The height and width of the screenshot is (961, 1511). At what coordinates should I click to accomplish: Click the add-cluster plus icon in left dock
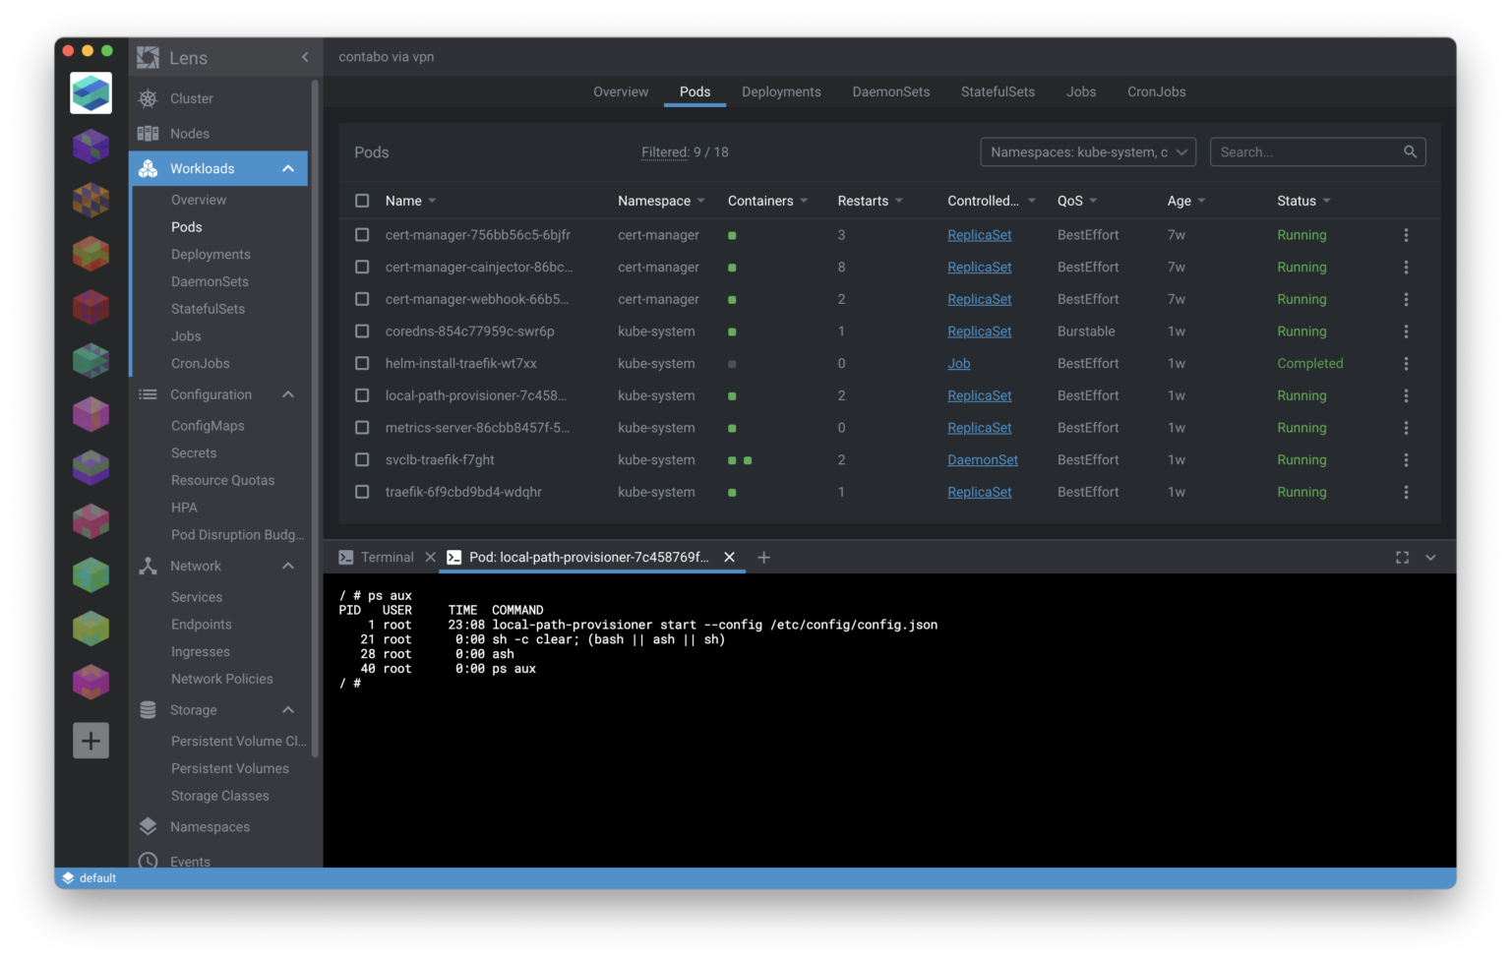(91, 741)
